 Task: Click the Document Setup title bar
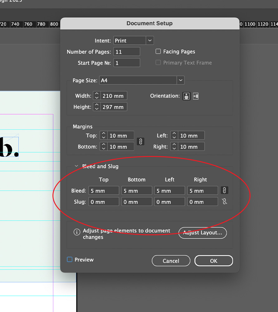click(x=150, y=23)
